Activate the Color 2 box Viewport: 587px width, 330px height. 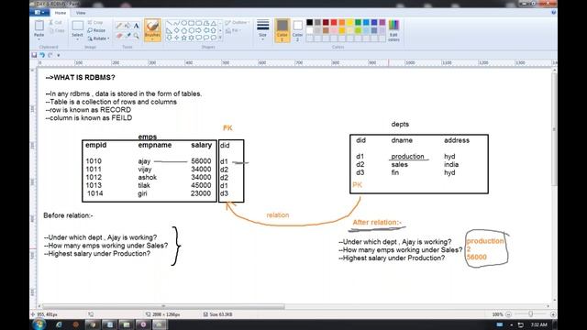(297, 30)
